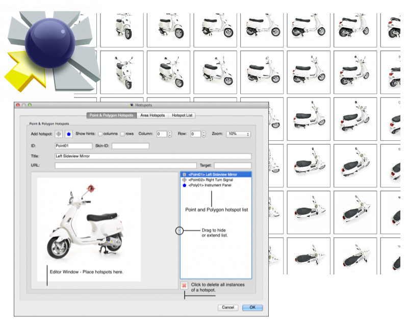Click the second scooter thumbnail in second row

[168, 72]
